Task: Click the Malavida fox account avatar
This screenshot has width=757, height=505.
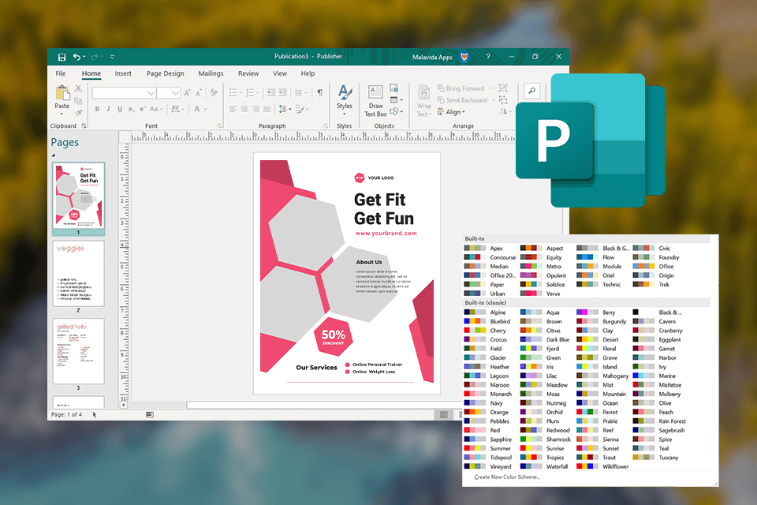Action: click(464, 57)
